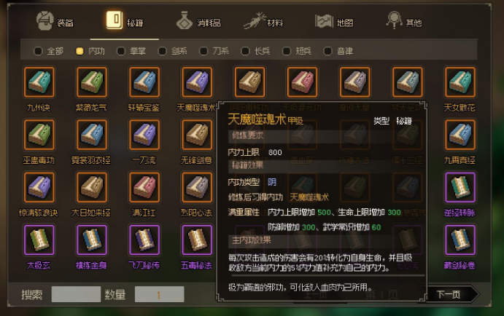Select the 九州诀 manual icon

39,82
